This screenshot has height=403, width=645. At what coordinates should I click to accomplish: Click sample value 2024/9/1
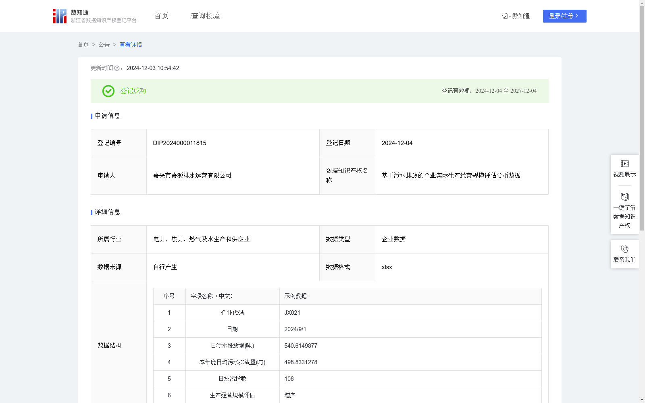(x=295, y=329)
